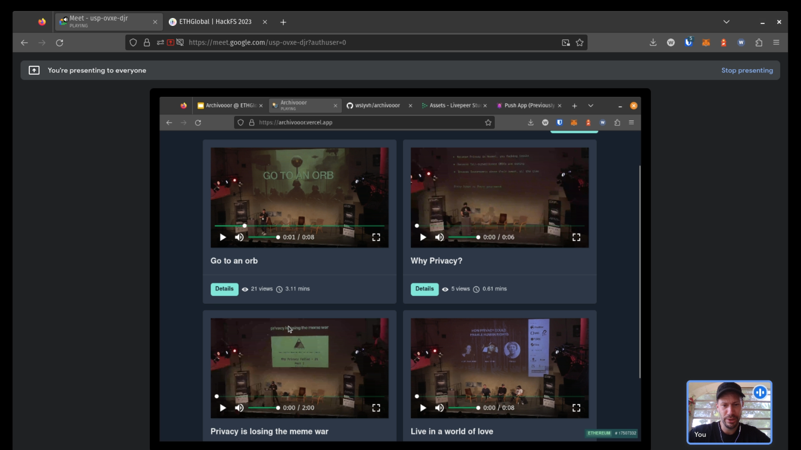Click Privacy is losing the meme war title

coord(270,432)
